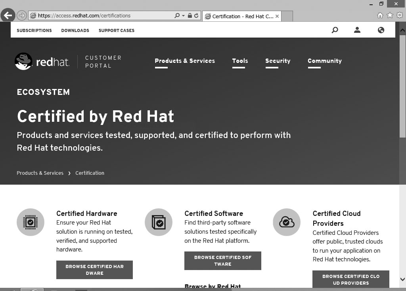The width and height of the screenshot is (406, 291).
Task: Open address bar search dropdown arrow
Action: click(183, 15)
